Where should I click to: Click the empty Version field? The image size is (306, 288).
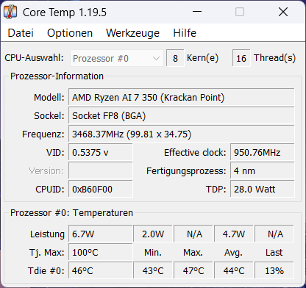pos(101,170)
